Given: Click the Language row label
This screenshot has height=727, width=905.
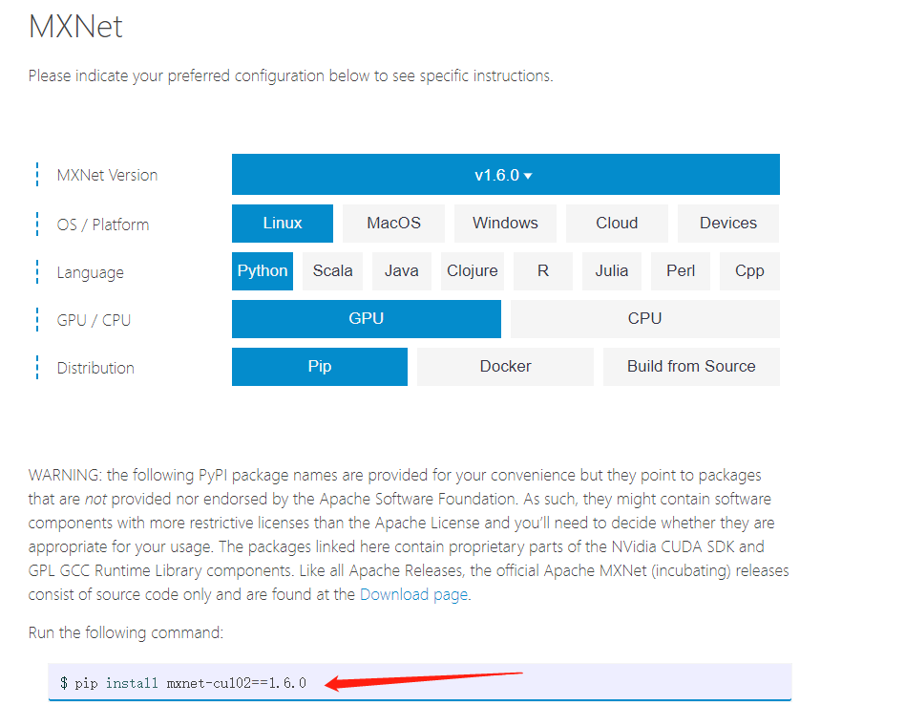Looking at the screenshot, I should pos(90,272).
